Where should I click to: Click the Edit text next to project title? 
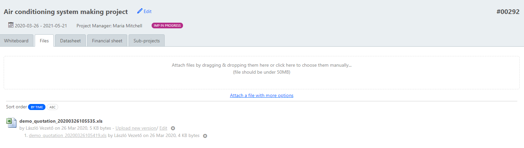point(148,11)
